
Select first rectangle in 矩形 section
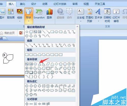(x=27, y=55)
